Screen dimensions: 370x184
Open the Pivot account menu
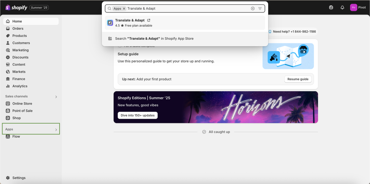click(358, 8)
